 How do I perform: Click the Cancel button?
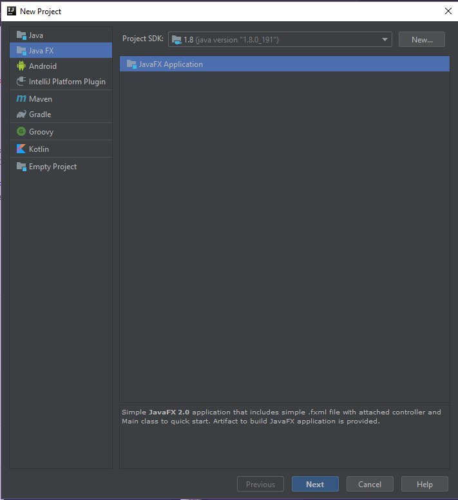[x=370, y=484]
